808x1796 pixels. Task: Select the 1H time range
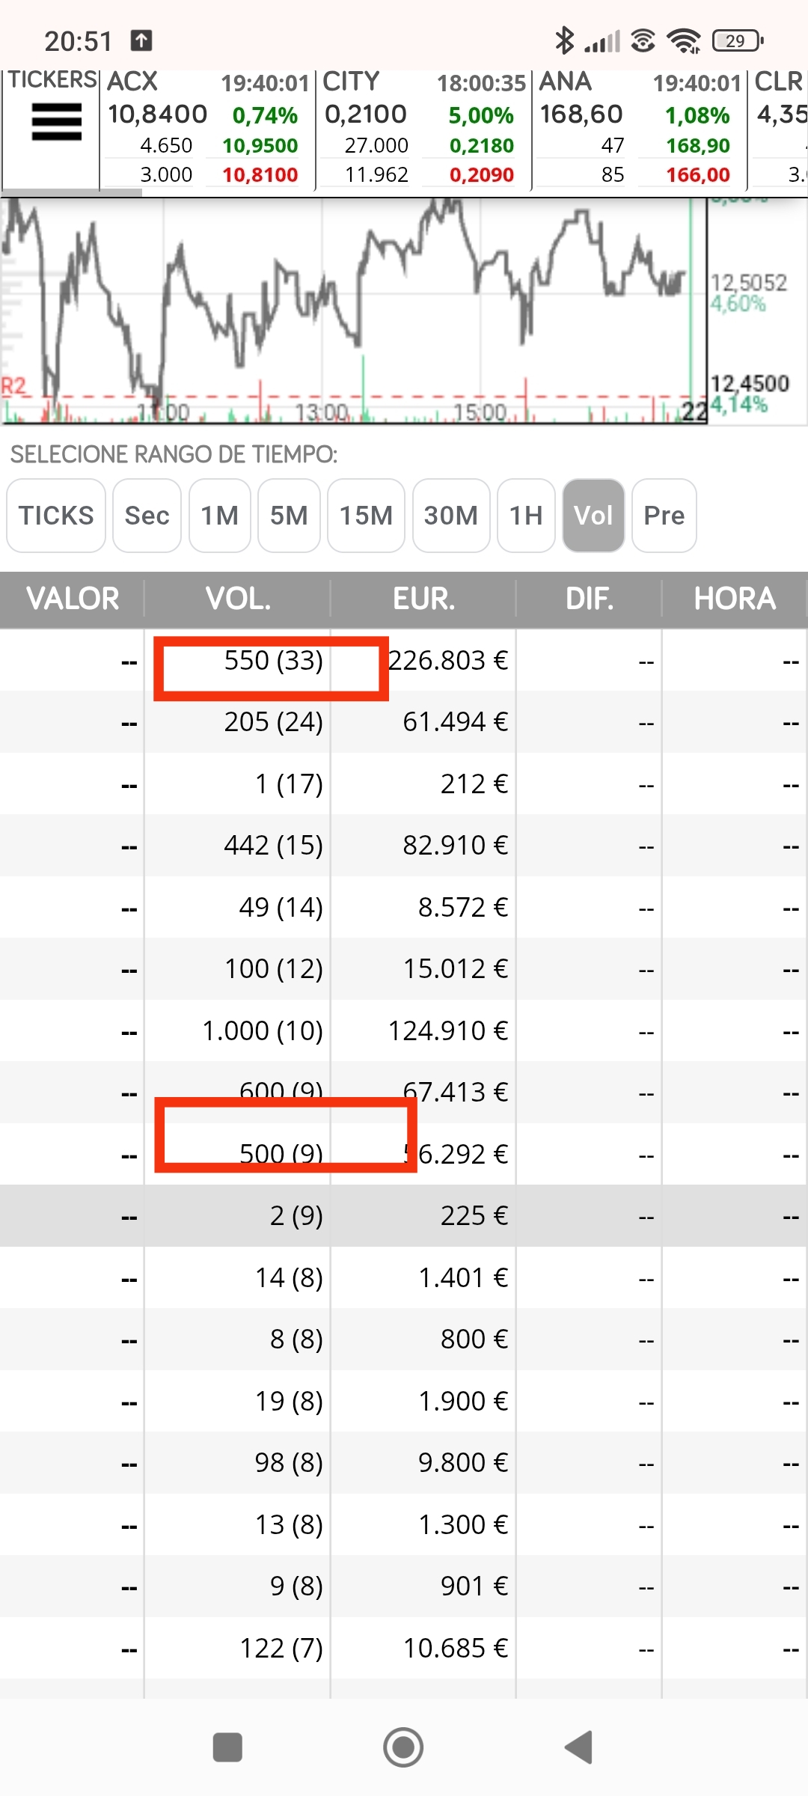point(526,516)
